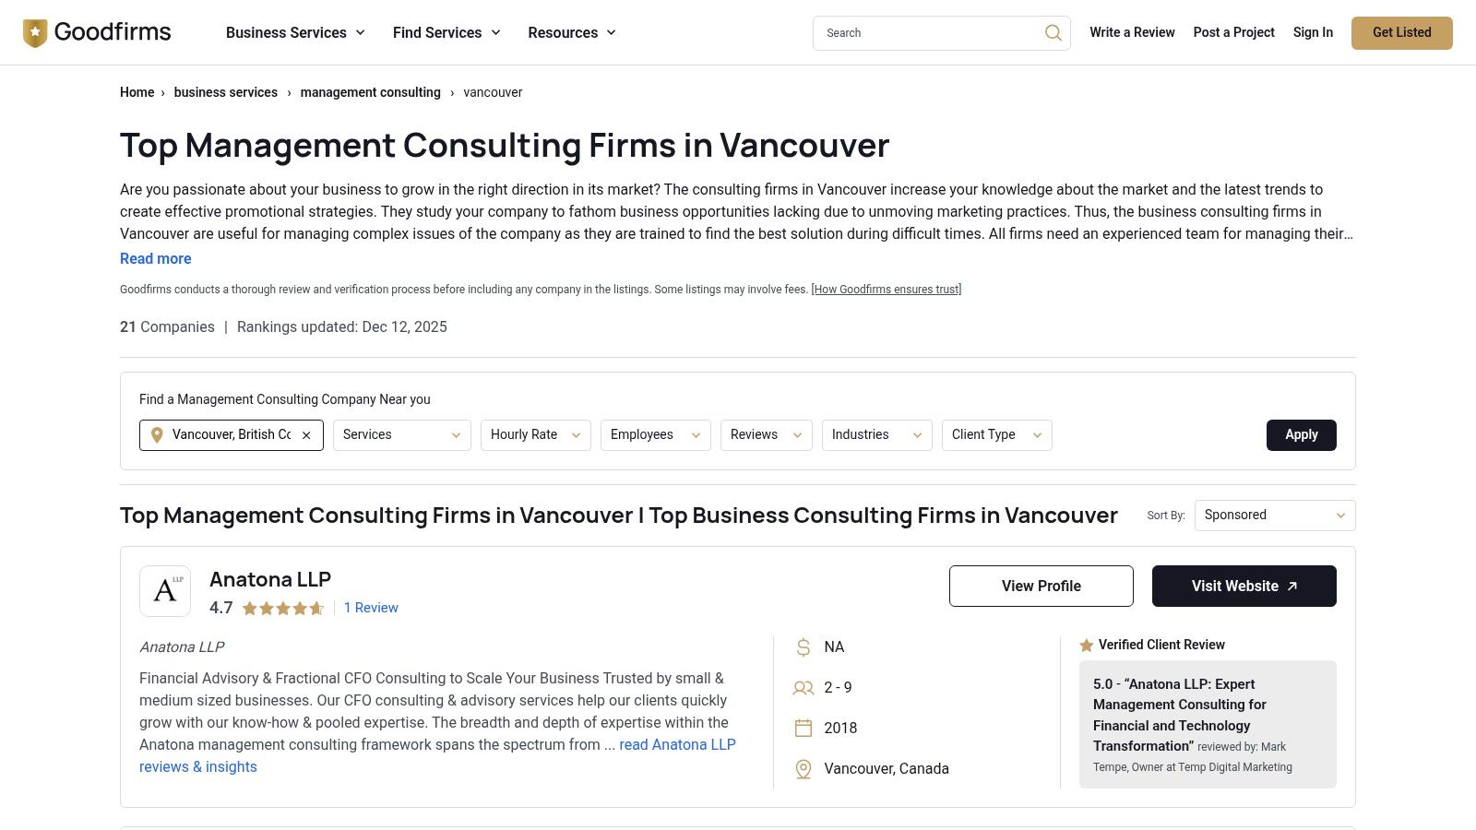Expand the Industries filter dropdown
This screenshot has width=1476, height=830.
pyautogui.click(x=875, y=434)
